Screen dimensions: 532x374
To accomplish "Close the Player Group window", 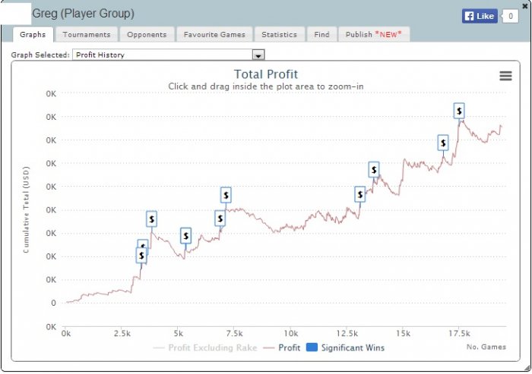I will 524,5.
